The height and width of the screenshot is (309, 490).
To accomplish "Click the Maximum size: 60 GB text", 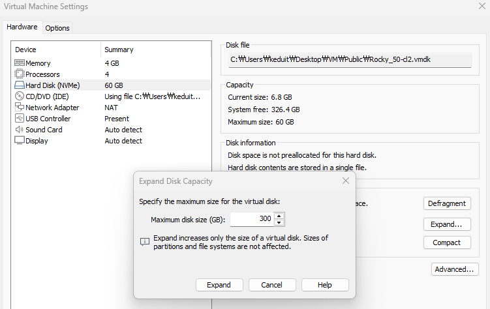I will pos(260,122).
